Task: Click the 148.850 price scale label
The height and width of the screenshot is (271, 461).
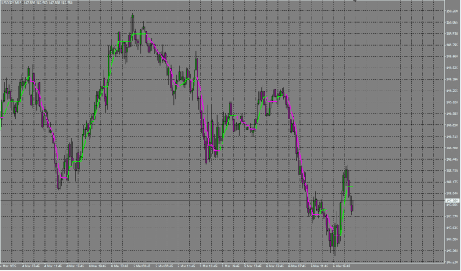Action: click(452, 125)
